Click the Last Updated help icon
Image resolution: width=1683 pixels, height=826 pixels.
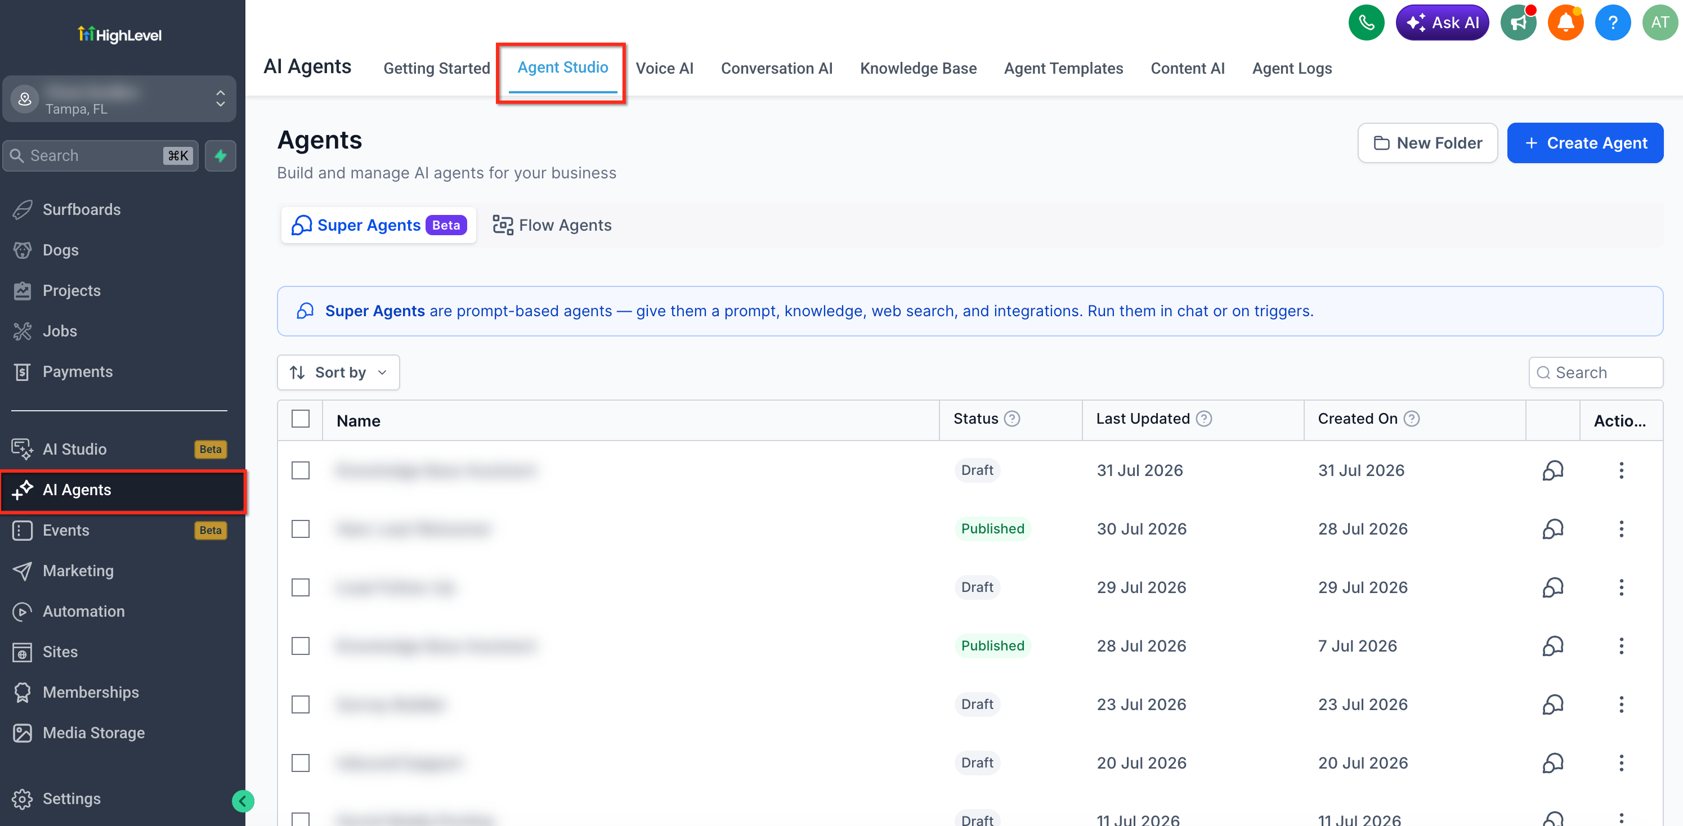pyautogui.click(x=1204, y=419)
